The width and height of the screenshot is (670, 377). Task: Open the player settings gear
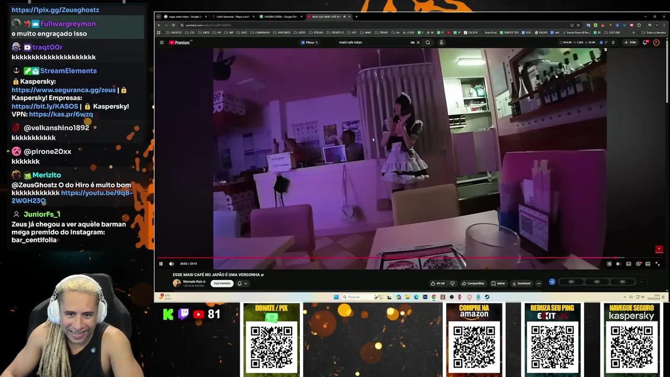[x=638, y=264]
